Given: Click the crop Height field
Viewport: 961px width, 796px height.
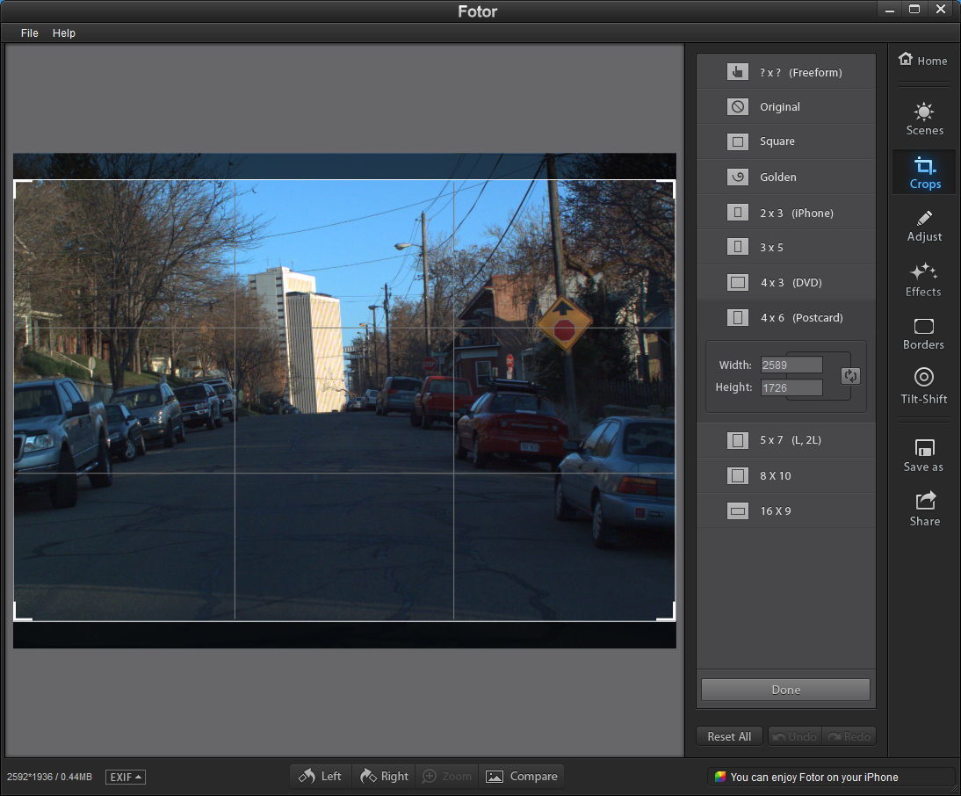Looking at the screenshot, I should point(791,387).
